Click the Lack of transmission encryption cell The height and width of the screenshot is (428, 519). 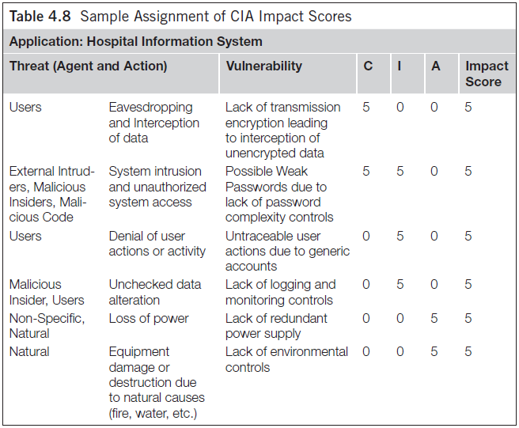[282, 130]
